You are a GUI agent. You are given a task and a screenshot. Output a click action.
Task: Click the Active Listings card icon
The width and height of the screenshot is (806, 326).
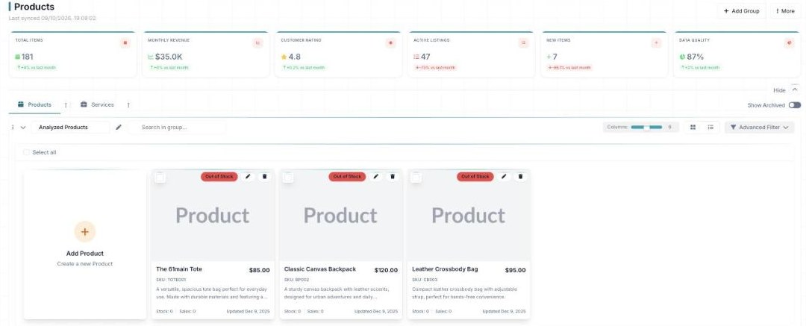click(x=523, y=43)
